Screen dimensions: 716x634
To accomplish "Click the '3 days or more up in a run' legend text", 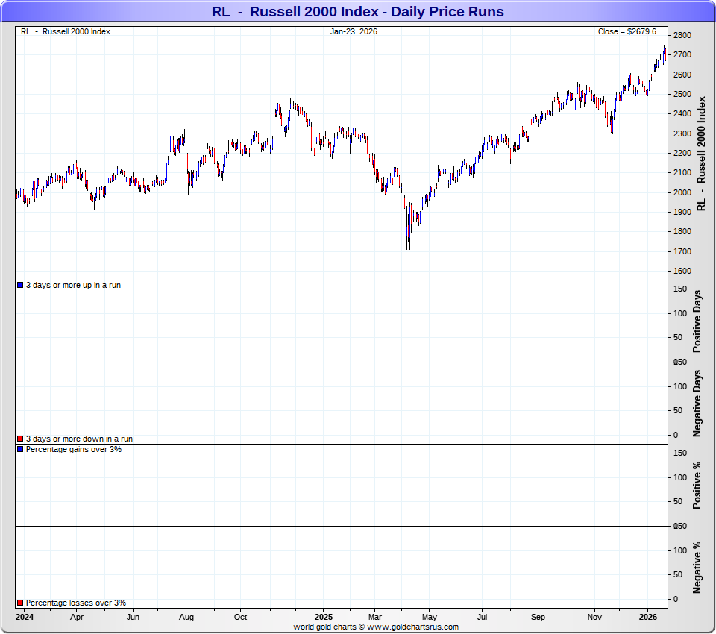I will (x=73, y=285).
